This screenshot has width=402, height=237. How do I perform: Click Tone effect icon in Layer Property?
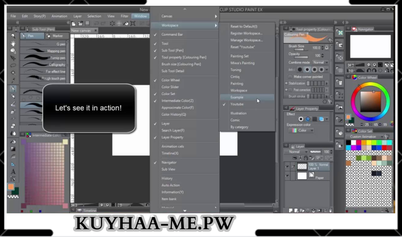[x=314, y=119]
